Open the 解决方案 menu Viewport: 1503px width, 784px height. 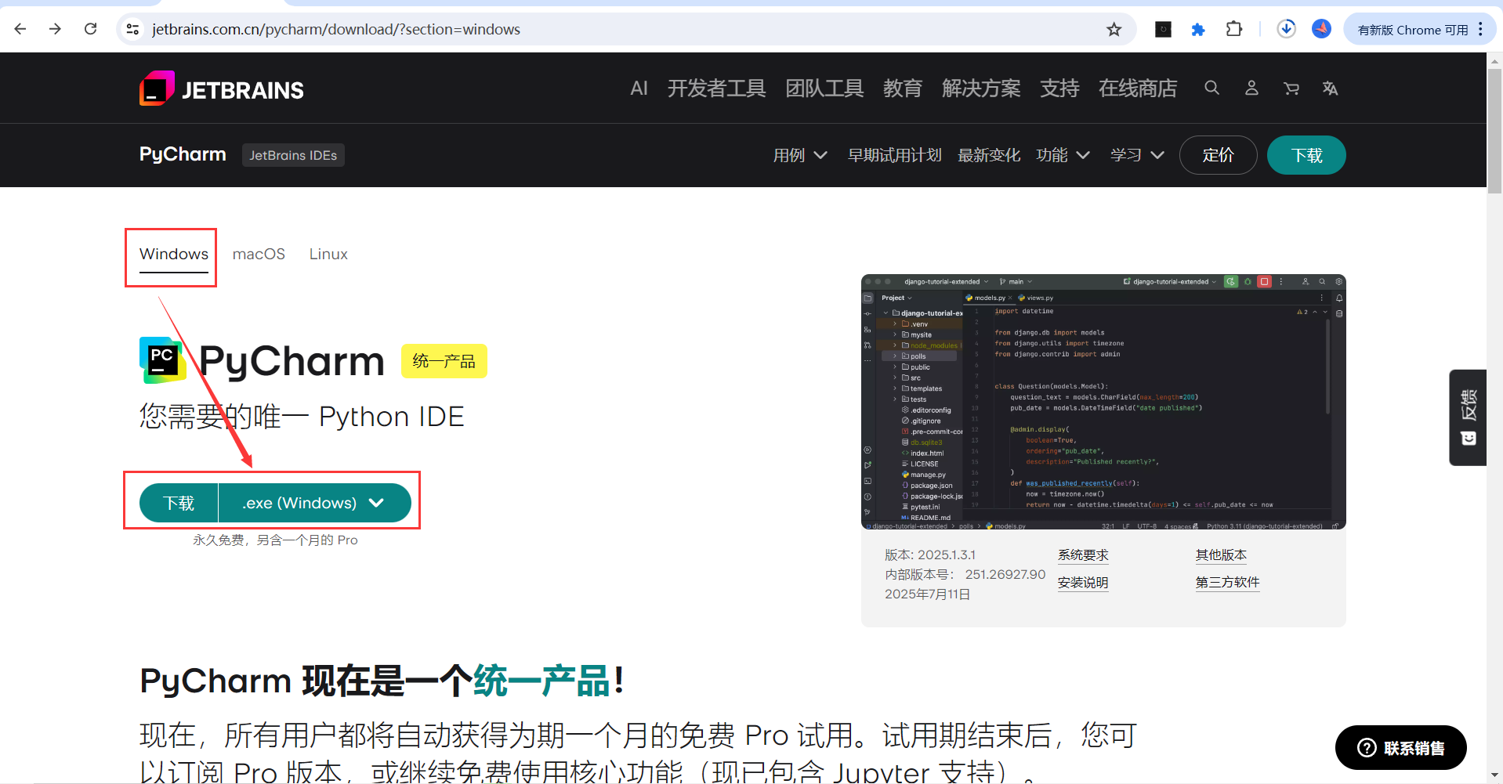[x=981, y=89]
